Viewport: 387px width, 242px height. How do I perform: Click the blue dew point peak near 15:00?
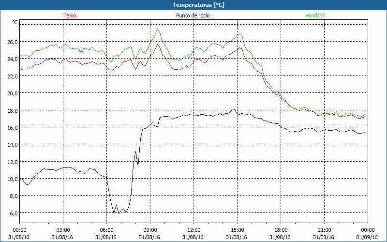click(x=233, y=109)
